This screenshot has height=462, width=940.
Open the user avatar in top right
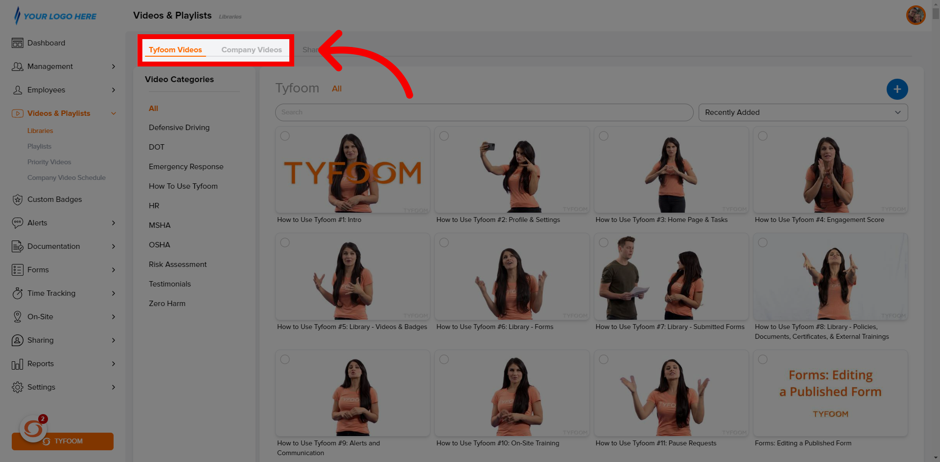916,15
